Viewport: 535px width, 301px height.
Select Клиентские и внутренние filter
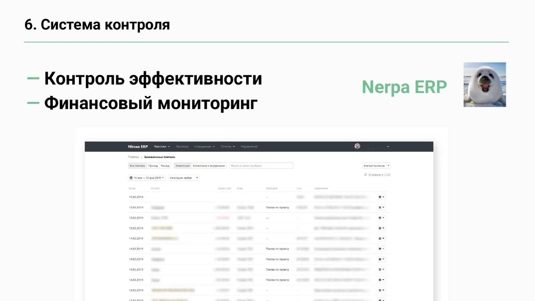[x=209, y=166]
